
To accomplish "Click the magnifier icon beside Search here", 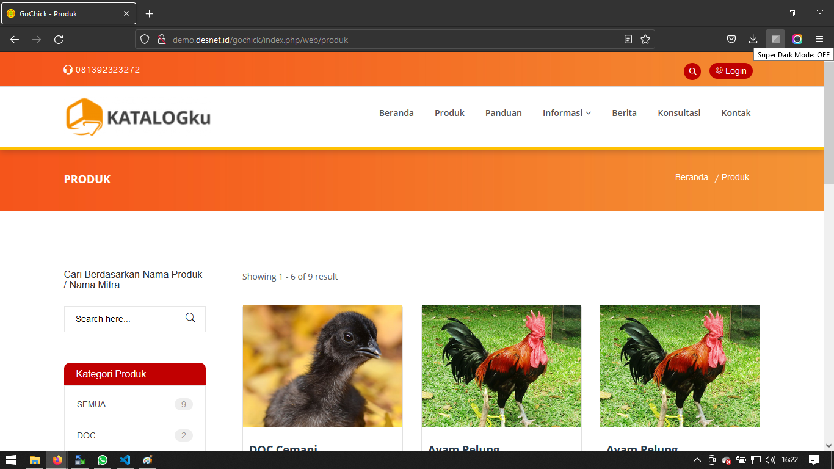I will (x=190, y=318).
